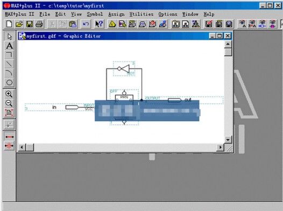The image size is (283, 211).
Task: Select the orthogonal line drawing tool
Action: coord(9,55)
